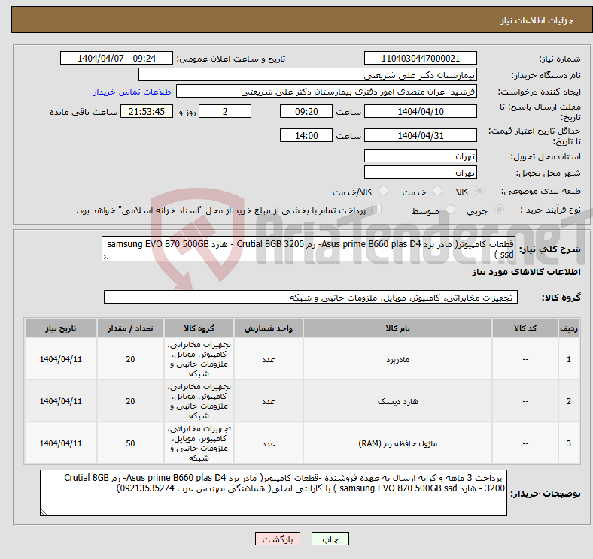Click the deadline time field 09:20
This screenshot has width=593, height=559.
point(306,111)
